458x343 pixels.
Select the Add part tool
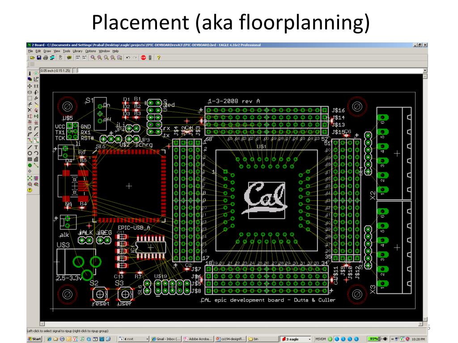(x=36, y=110)
